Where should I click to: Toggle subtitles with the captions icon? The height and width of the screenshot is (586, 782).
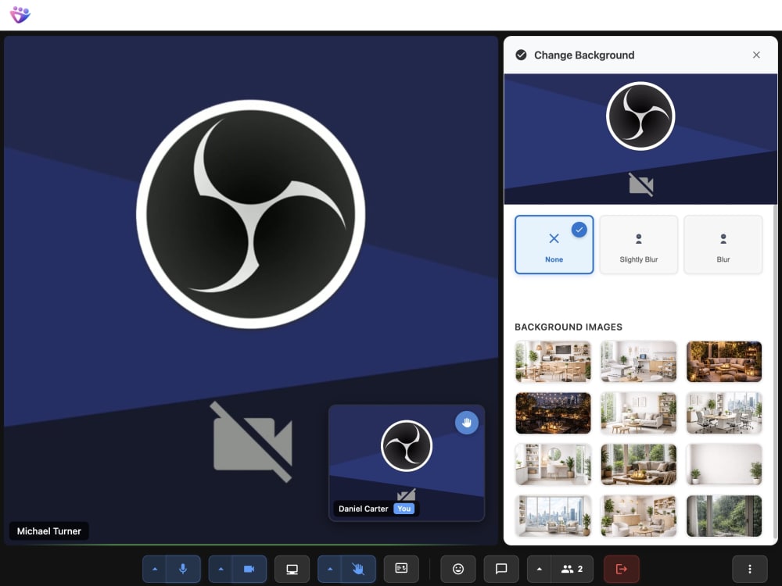pos(401,569)
